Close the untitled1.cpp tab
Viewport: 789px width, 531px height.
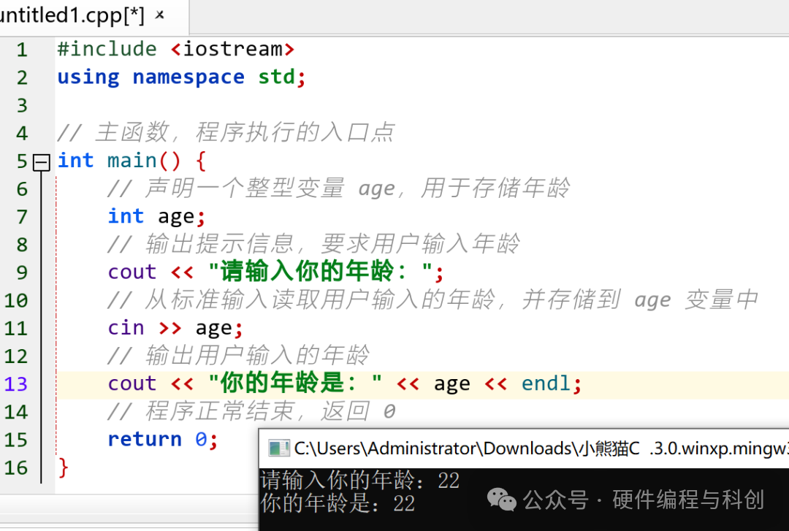click(x=159, y=15)
